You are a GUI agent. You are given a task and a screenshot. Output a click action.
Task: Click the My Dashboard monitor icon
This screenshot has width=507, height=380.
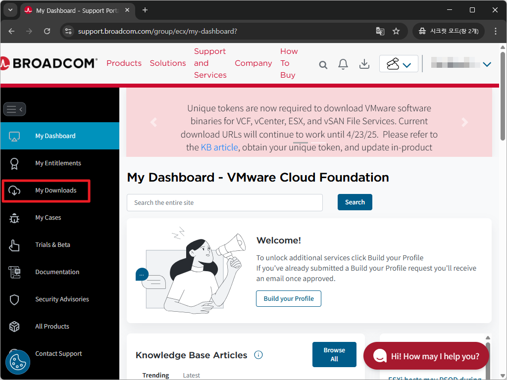[x=14, y=136]
